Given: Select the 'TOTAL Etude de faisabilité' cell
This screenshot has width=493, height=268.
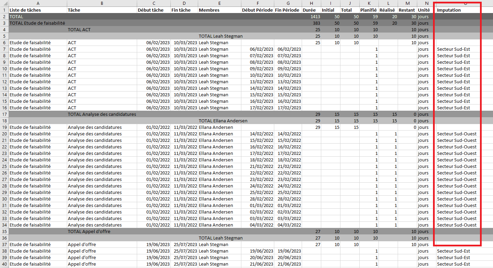Looking at the screenshot, I should [x=38, y=23].
